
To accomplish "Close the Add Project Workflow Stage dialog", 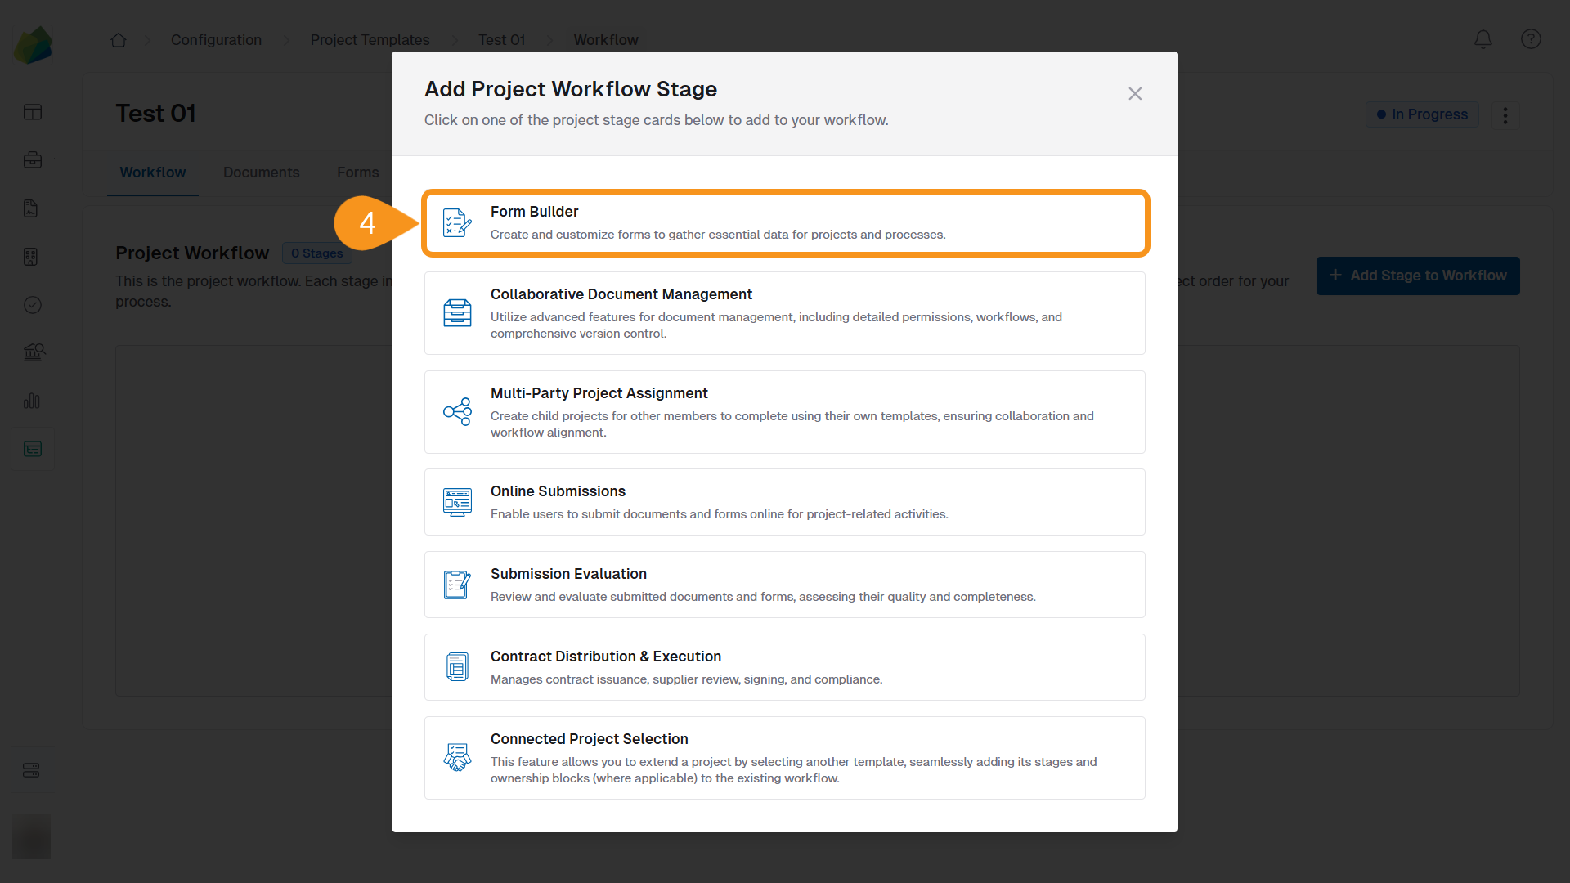I will click(x=1135, y=94).
